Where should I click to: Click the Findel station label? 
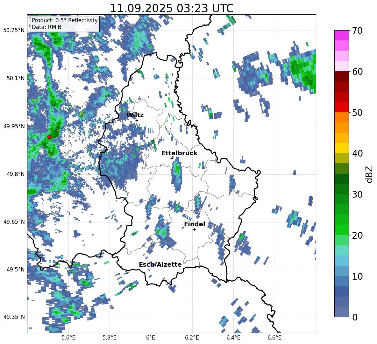[x=195, y=224]
